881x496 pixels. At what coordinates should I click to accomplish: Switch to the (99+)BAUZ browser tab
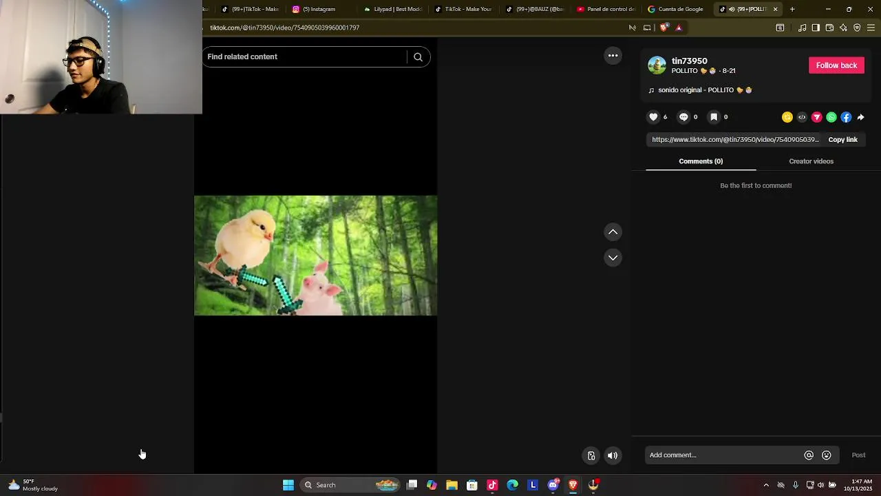[x=535, y=9]
